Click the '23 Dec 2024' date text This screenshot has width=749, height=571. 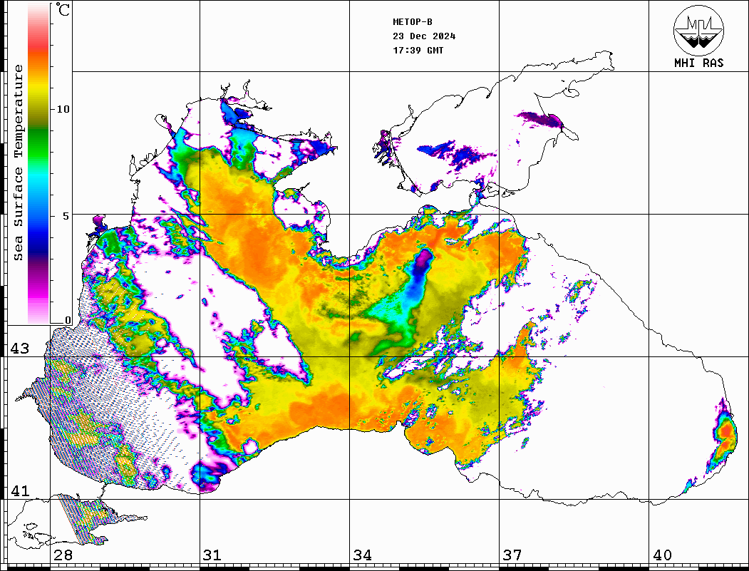[424, 36]
